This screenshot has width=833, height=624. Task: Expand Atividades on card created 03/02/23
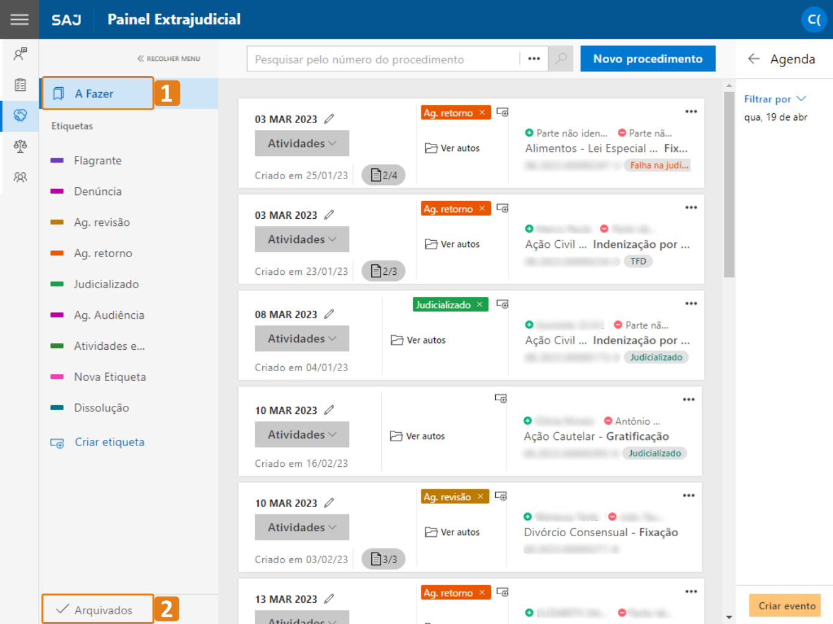(x=302, y=527)
